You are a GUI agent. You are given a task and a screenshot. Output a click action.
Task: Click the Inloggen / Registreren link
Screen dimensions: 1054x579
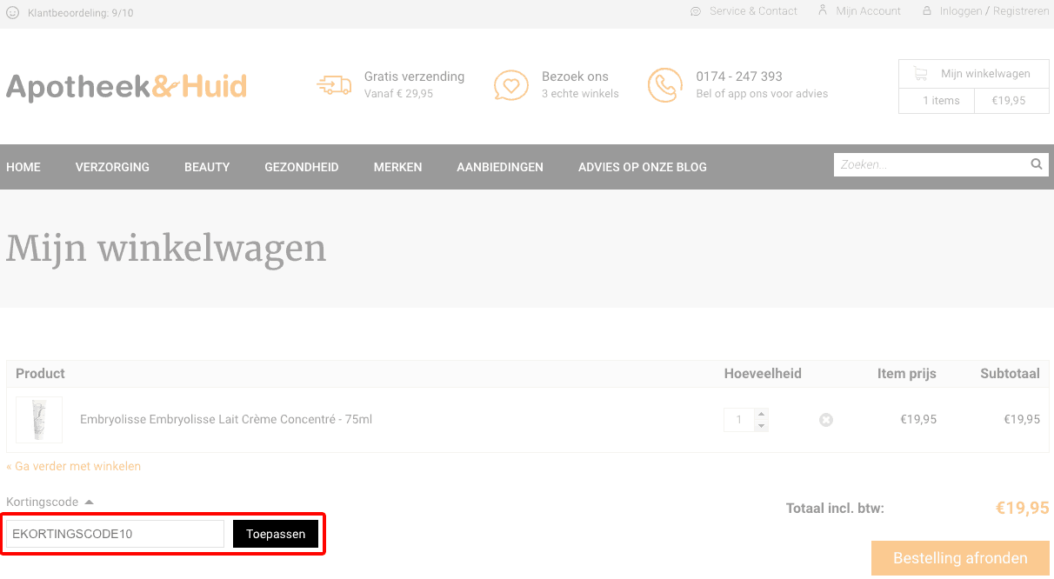(x=995, y=11)
